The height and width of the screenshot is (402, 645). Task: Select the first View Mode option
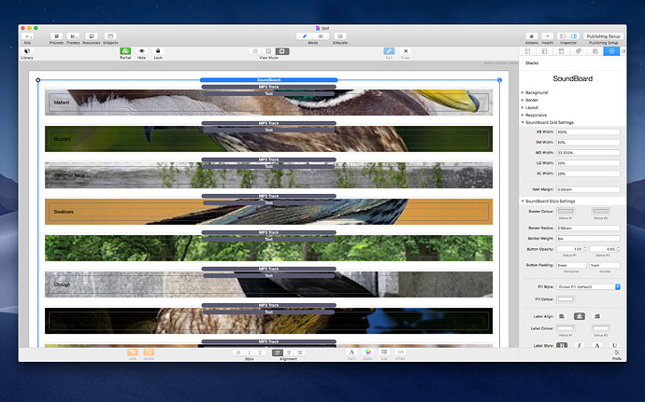[x=255, y=51]
